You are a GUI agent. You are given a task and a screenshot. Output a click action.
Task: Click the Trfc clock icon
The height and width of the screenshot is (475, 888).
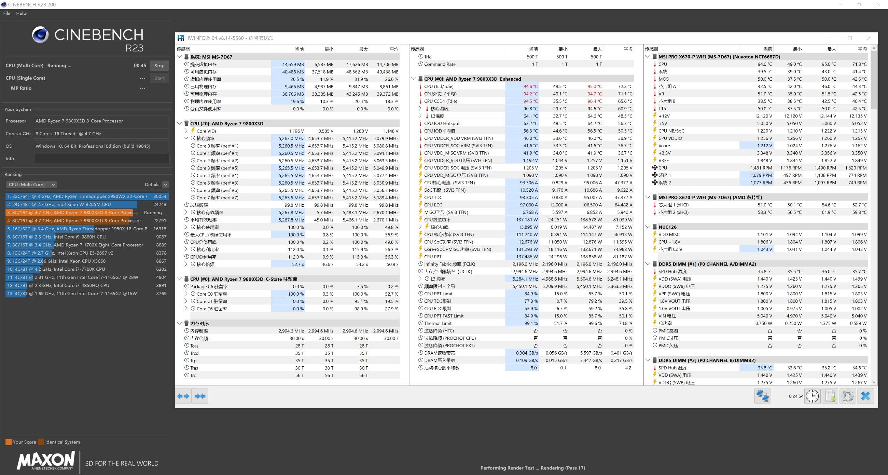pos(420,57)
